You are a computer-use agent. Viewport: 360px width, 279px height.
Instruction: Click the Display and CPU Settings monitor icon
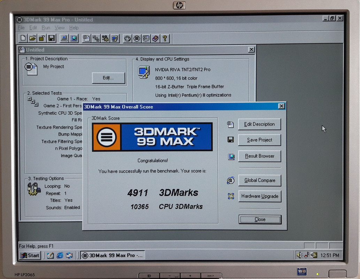(144, 72)
